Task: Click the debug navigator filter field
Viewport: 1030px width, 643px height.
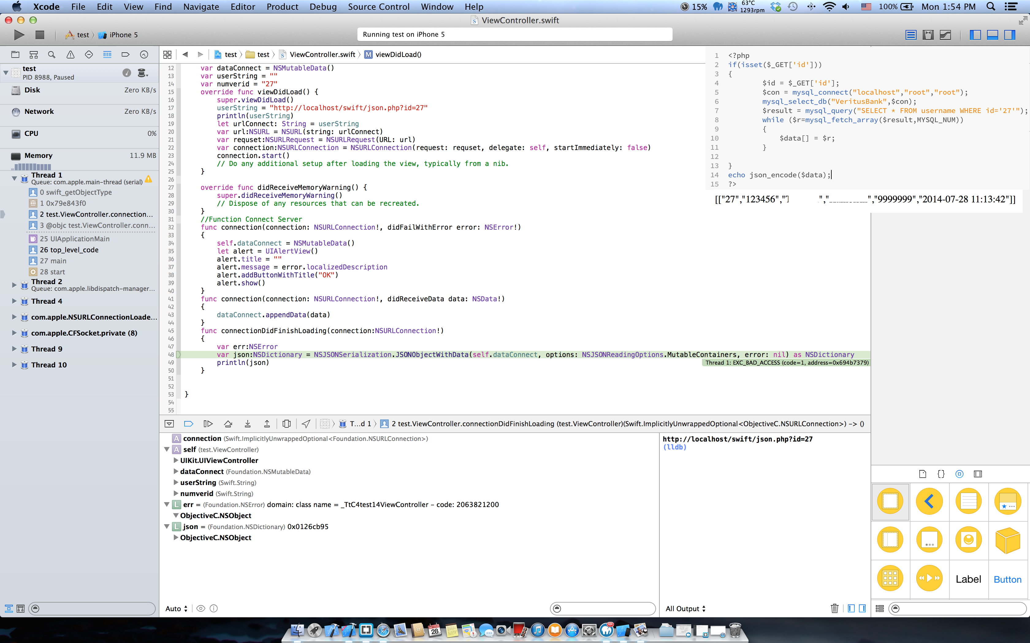Action: (x=92, y=609)
